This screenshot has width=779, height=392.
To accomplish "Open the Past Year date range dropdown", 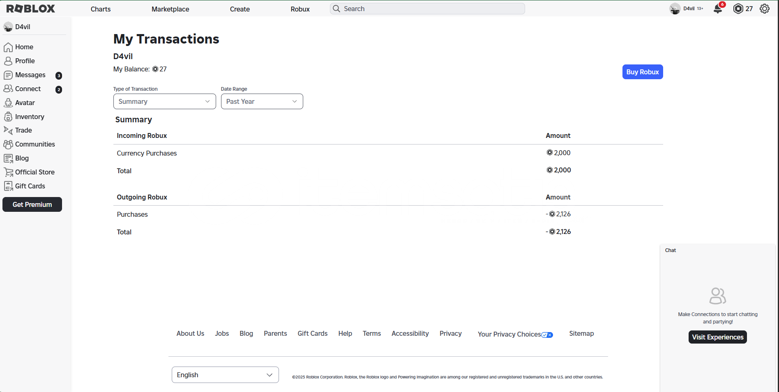I will [x=262, y=101].
